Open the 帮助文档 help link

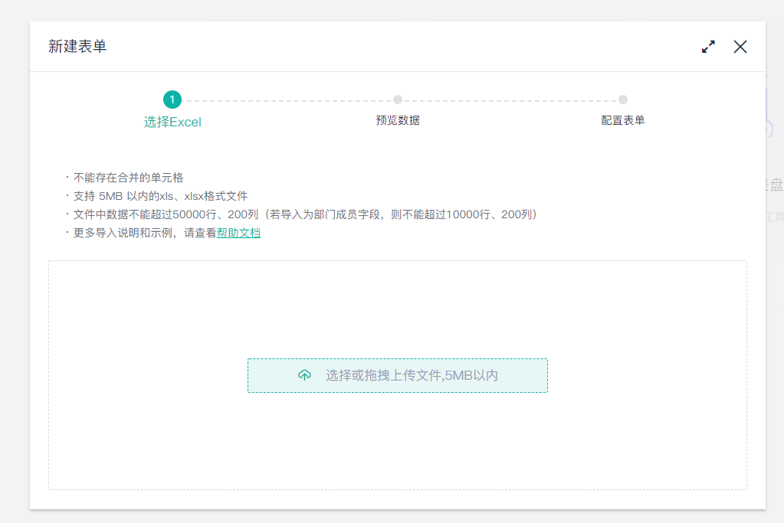238,233
